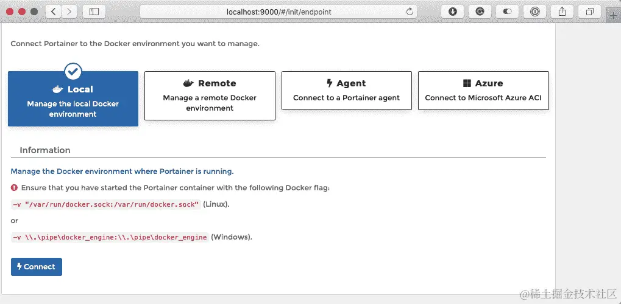
Task: Open a new tab with plus button
Action: pyautogui.click(x=614, y=15)
